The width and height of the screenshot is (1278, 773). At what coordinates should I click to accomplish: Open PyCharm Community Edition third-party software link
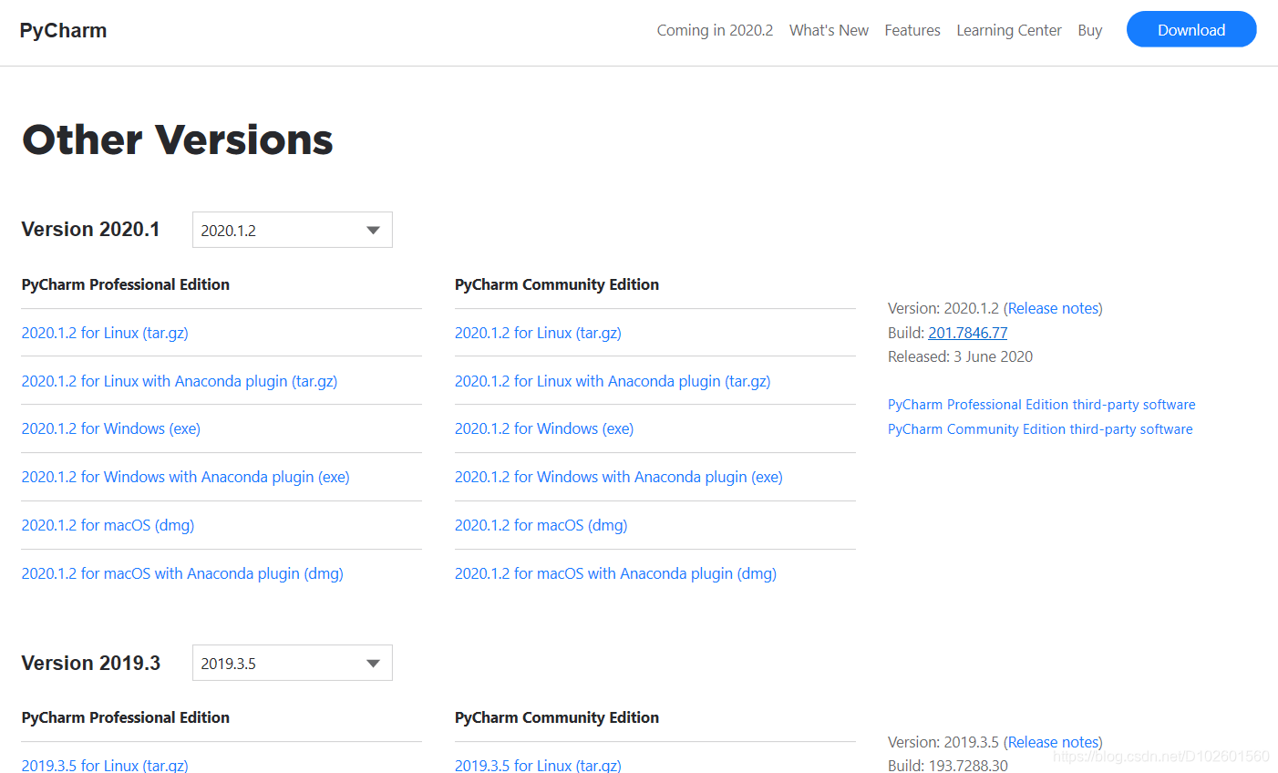[x=1040, y=429]
